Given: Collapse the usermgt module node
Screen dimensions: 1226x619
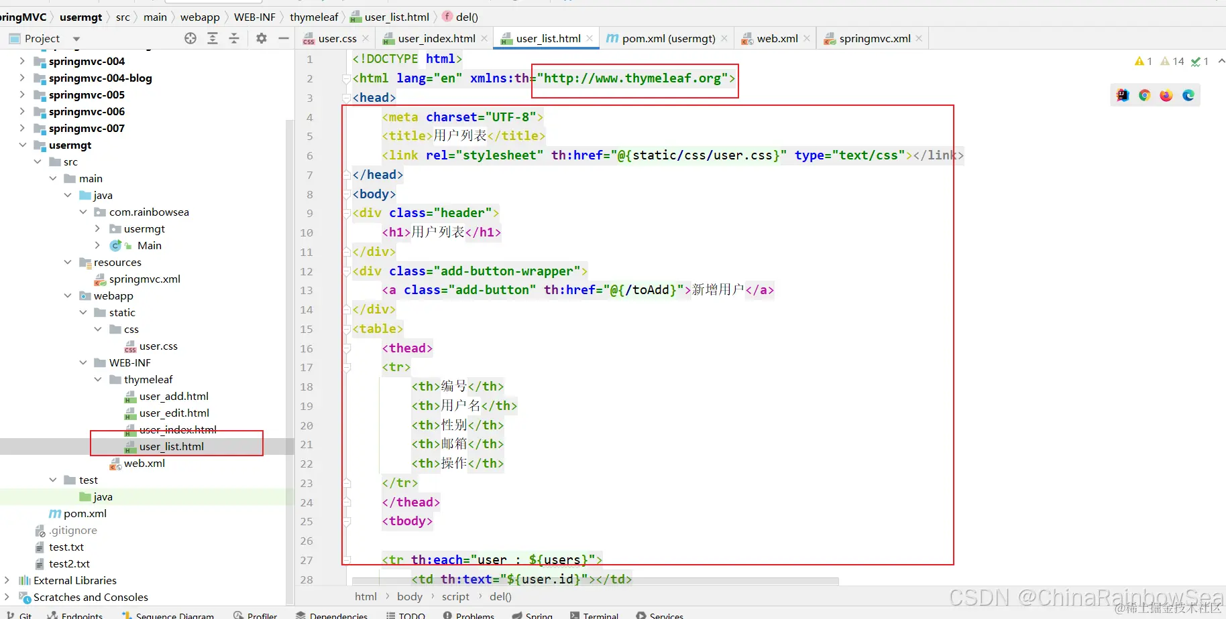Looking at the screenshot, I should [x=22, y=145].
